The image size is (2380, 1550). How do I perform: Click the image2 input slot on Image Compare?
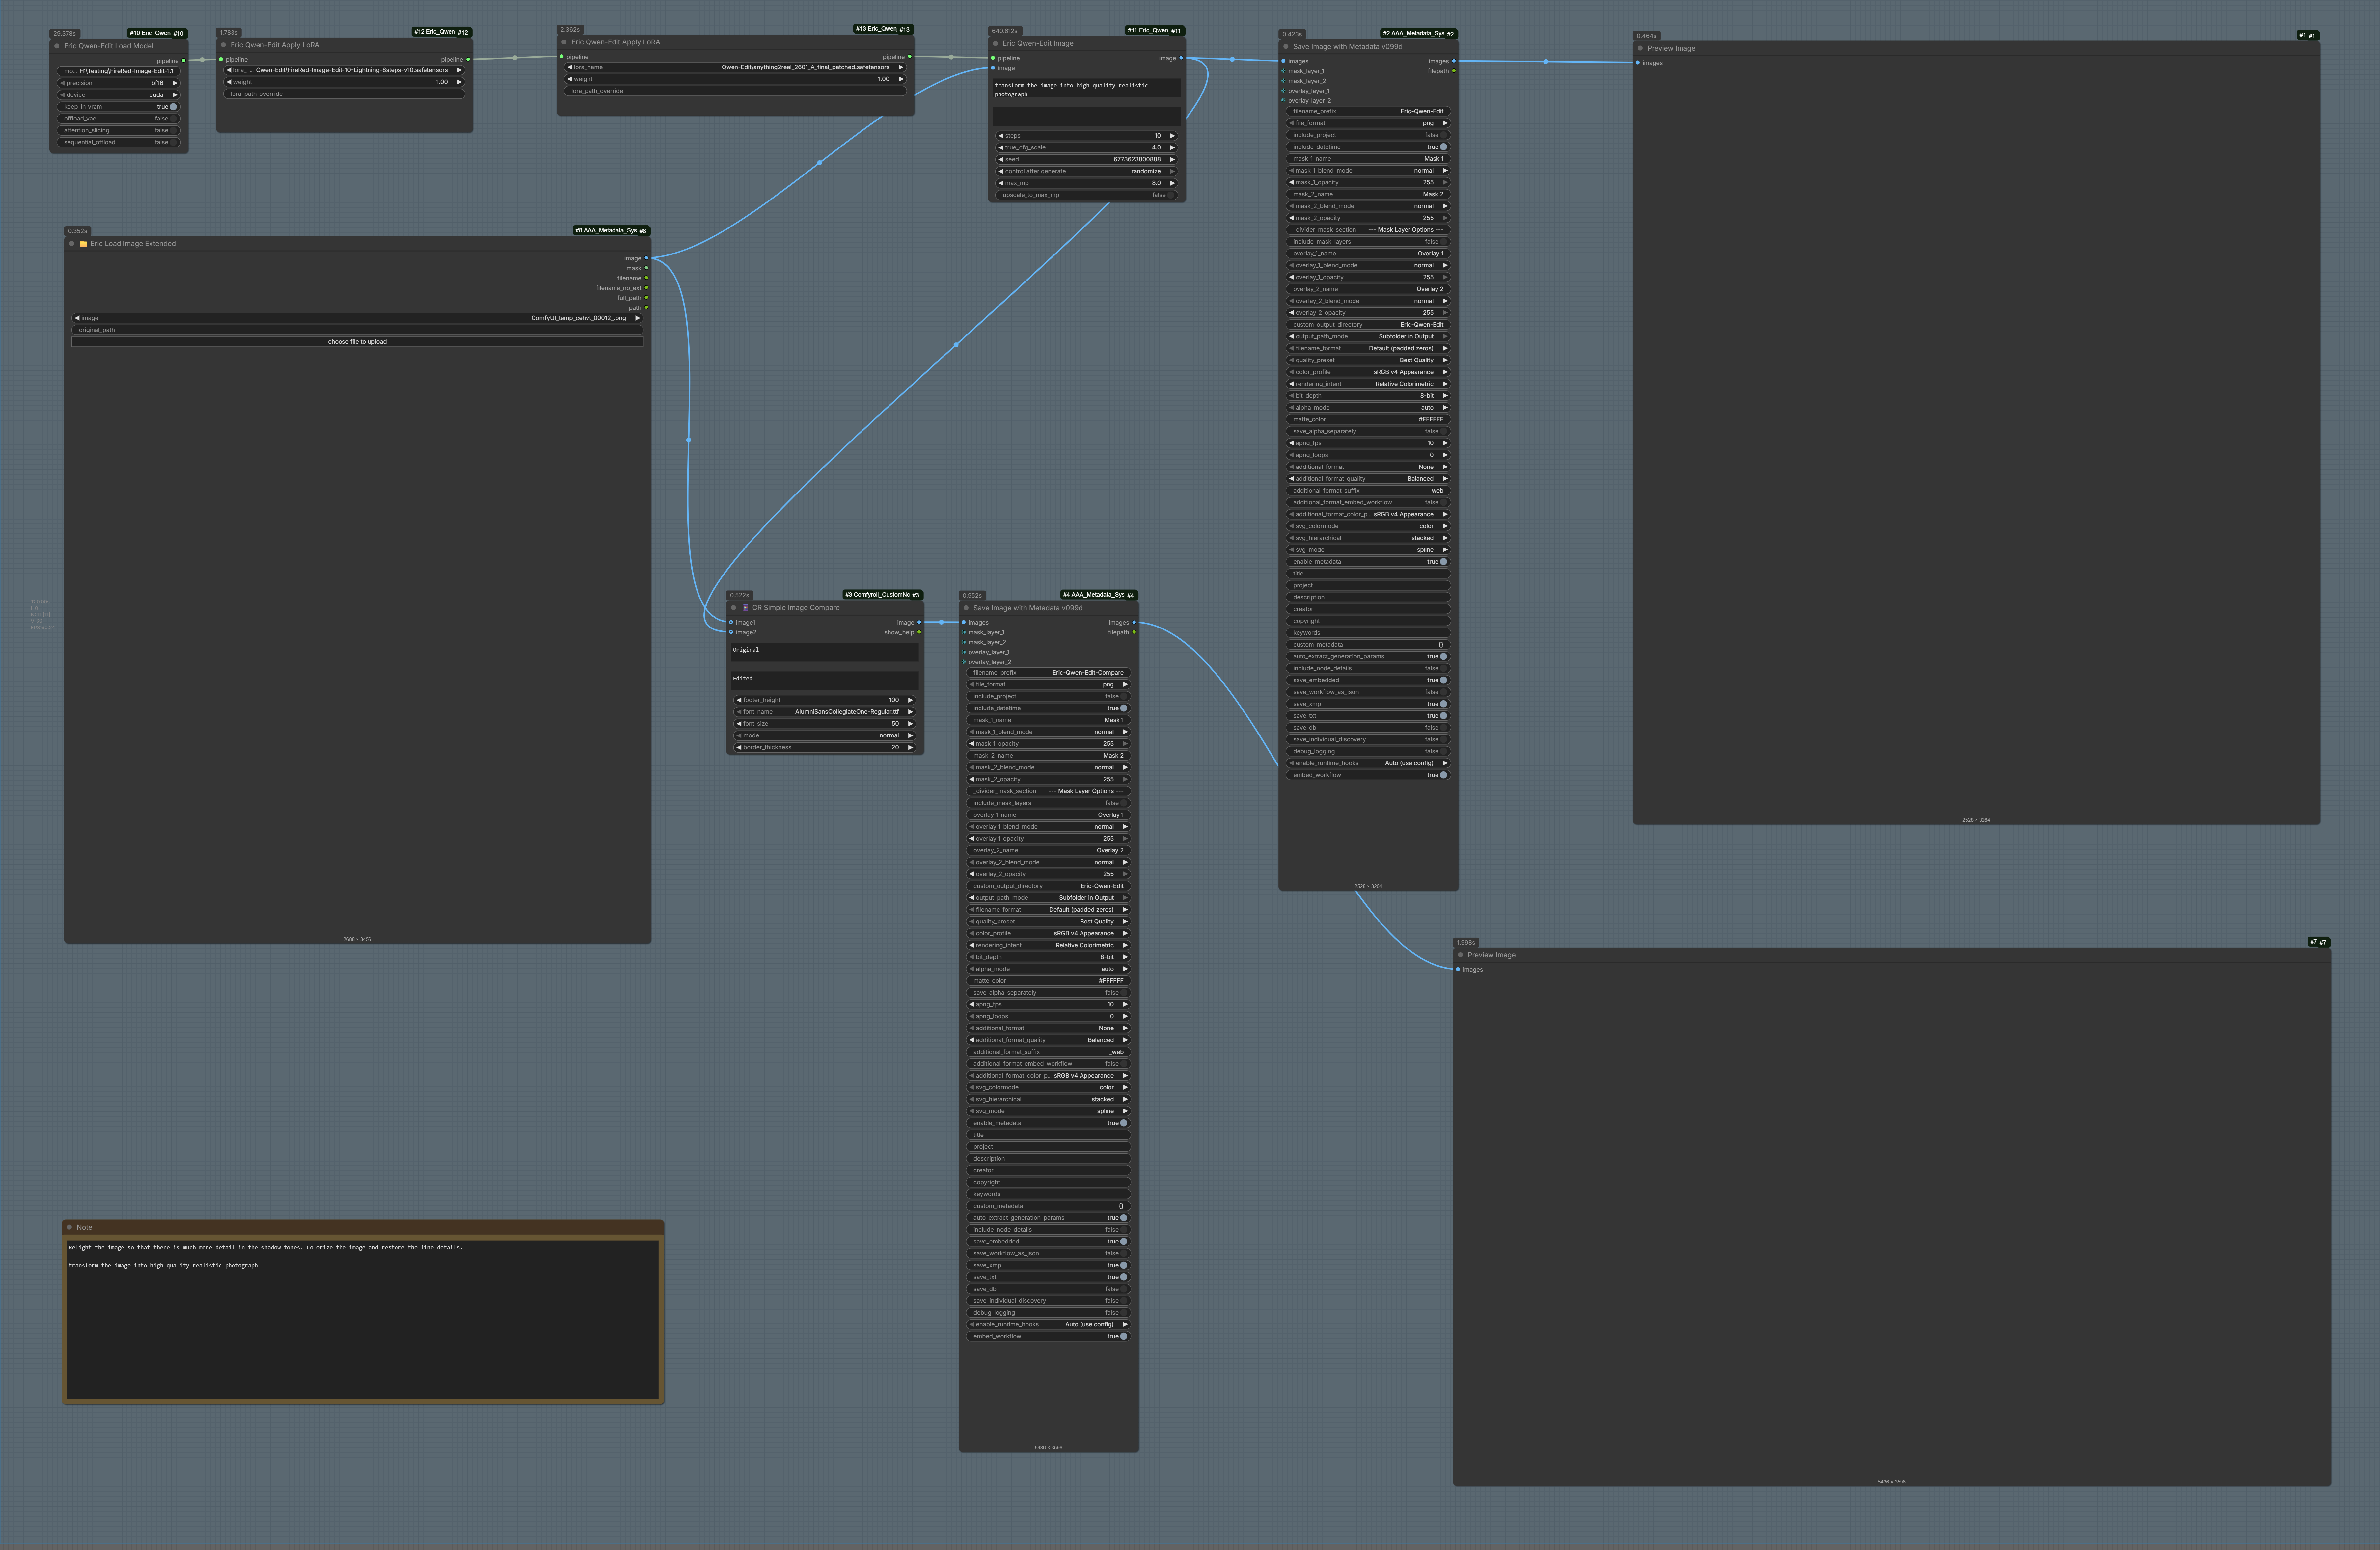731,632
